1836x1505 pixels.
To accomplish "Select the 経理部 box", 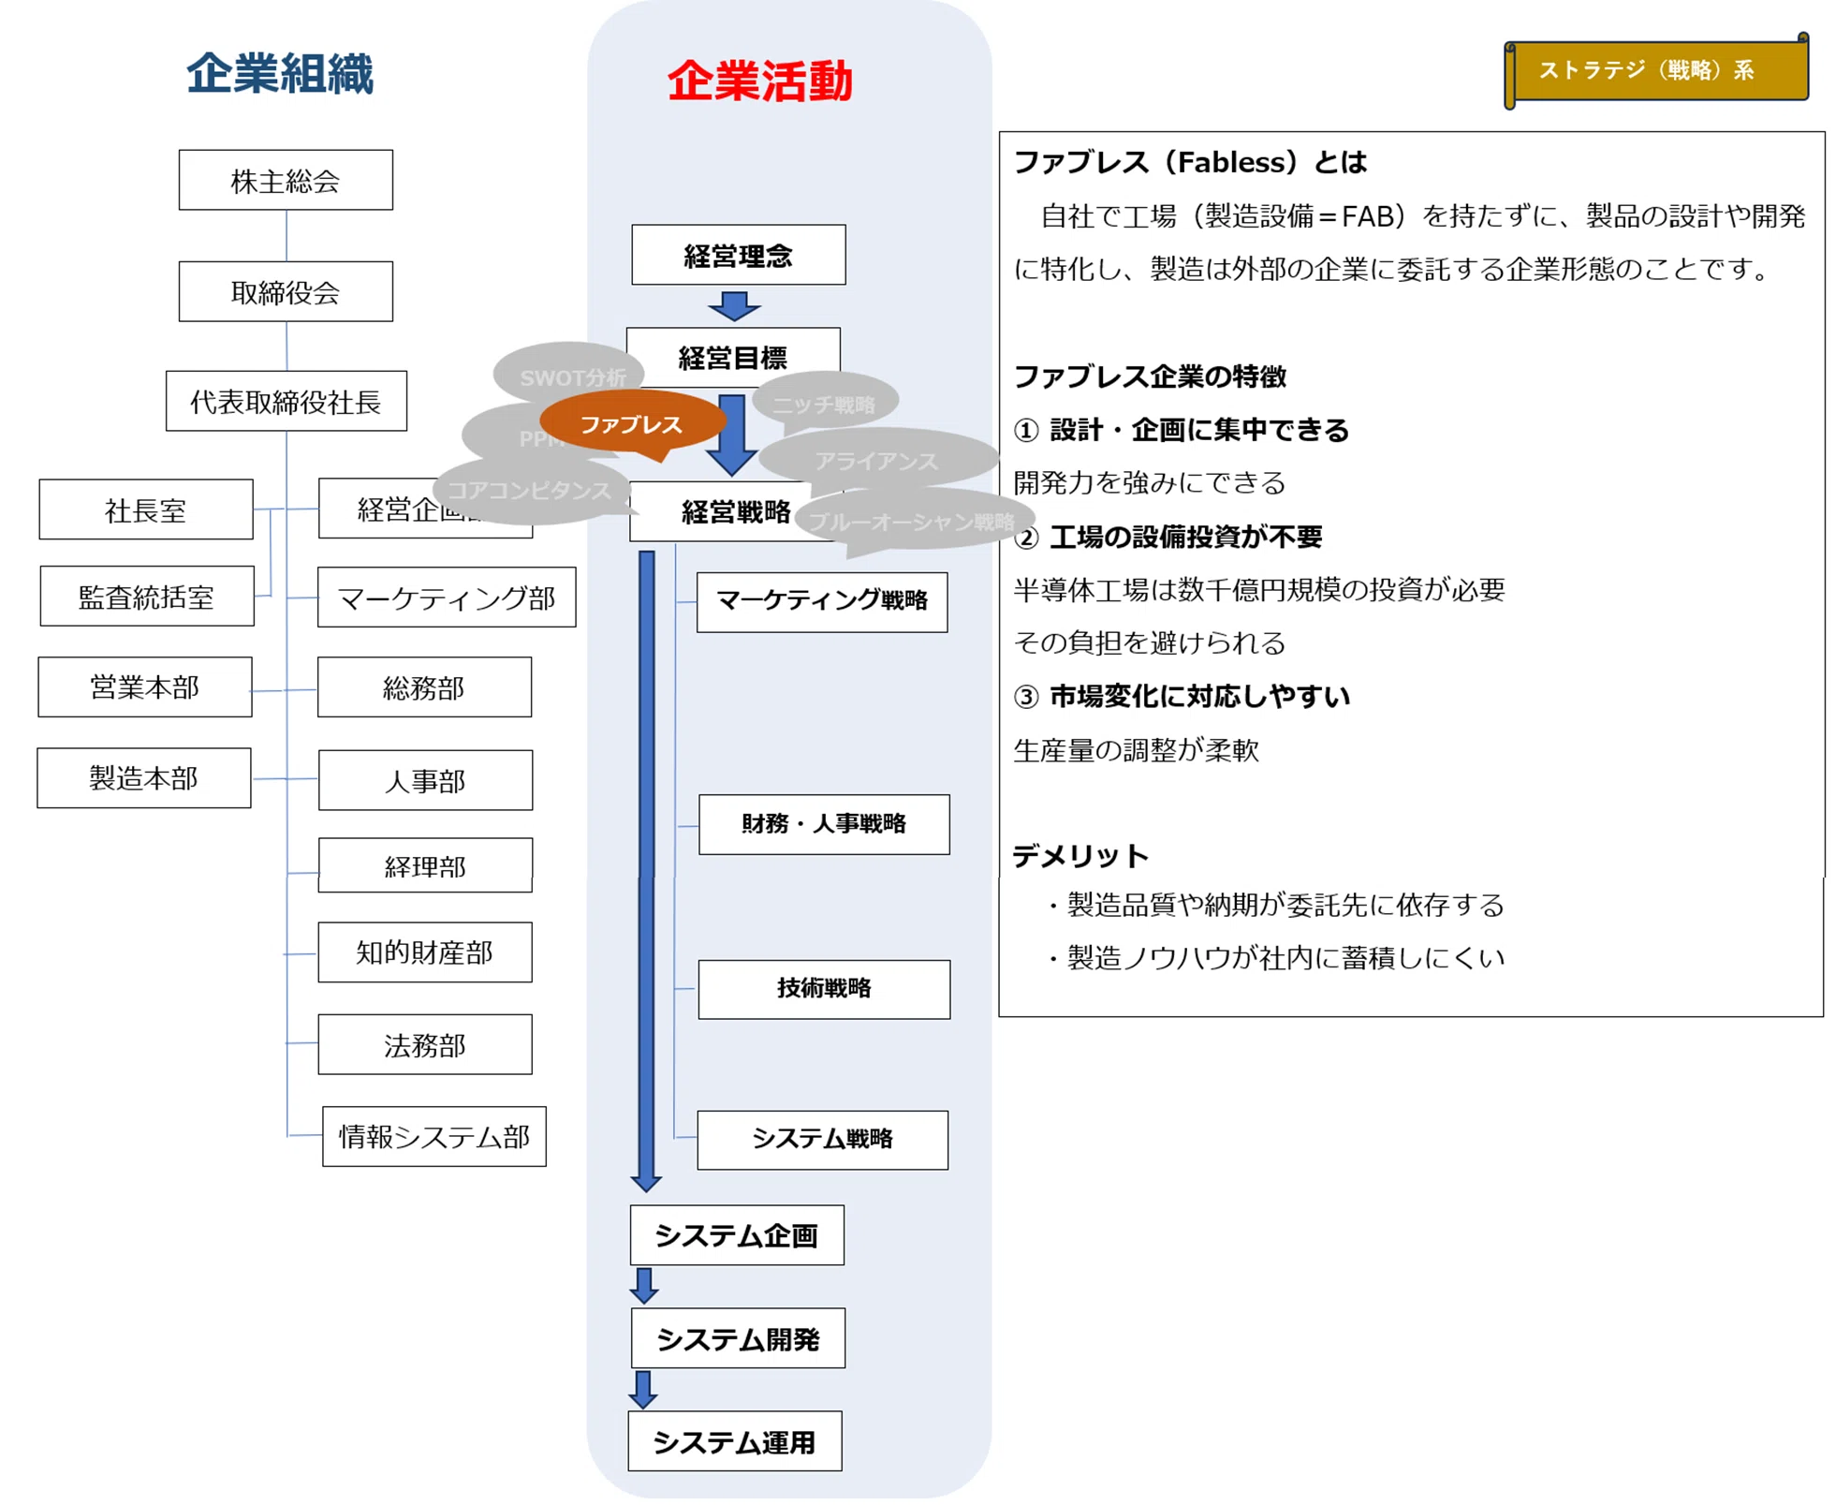I will pos(425,864).
